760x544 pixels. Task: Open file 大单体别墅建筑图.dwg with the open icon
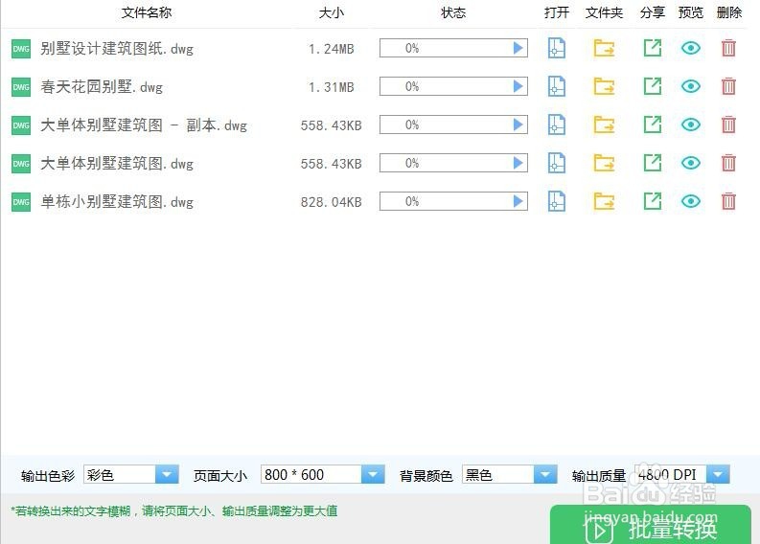pos(557,163)
